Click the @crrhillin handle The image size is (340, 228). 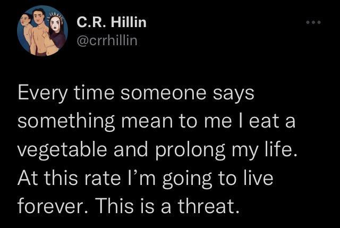pyautogui.click(x=107, y=40)
